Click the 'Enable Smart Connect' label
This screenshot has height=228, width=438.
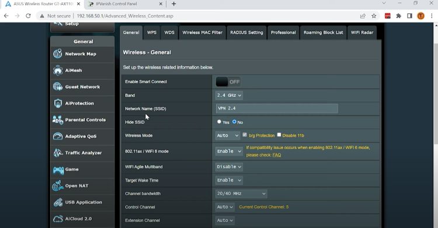[146, 82]
